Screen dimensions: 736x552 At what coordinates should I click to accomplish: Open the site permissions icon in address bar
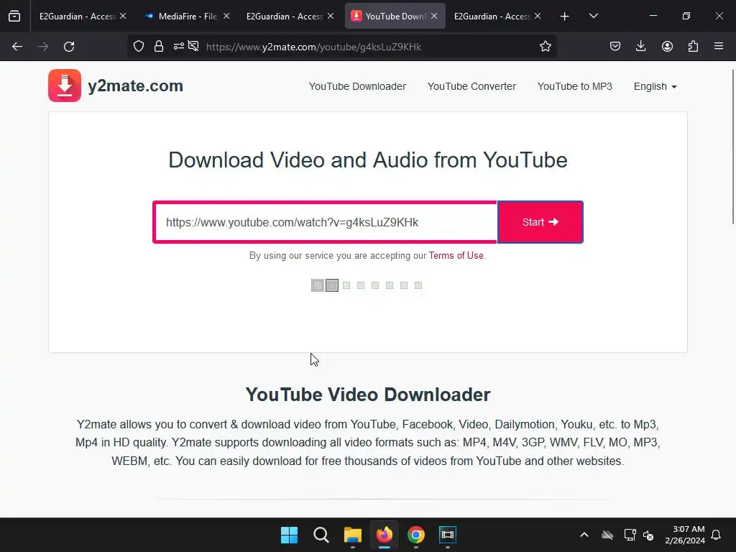(x=178, y=46)
